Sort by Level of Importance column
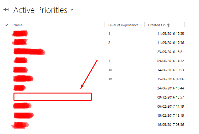The height and width of the screenshot is (134, 199). [123, 25]
